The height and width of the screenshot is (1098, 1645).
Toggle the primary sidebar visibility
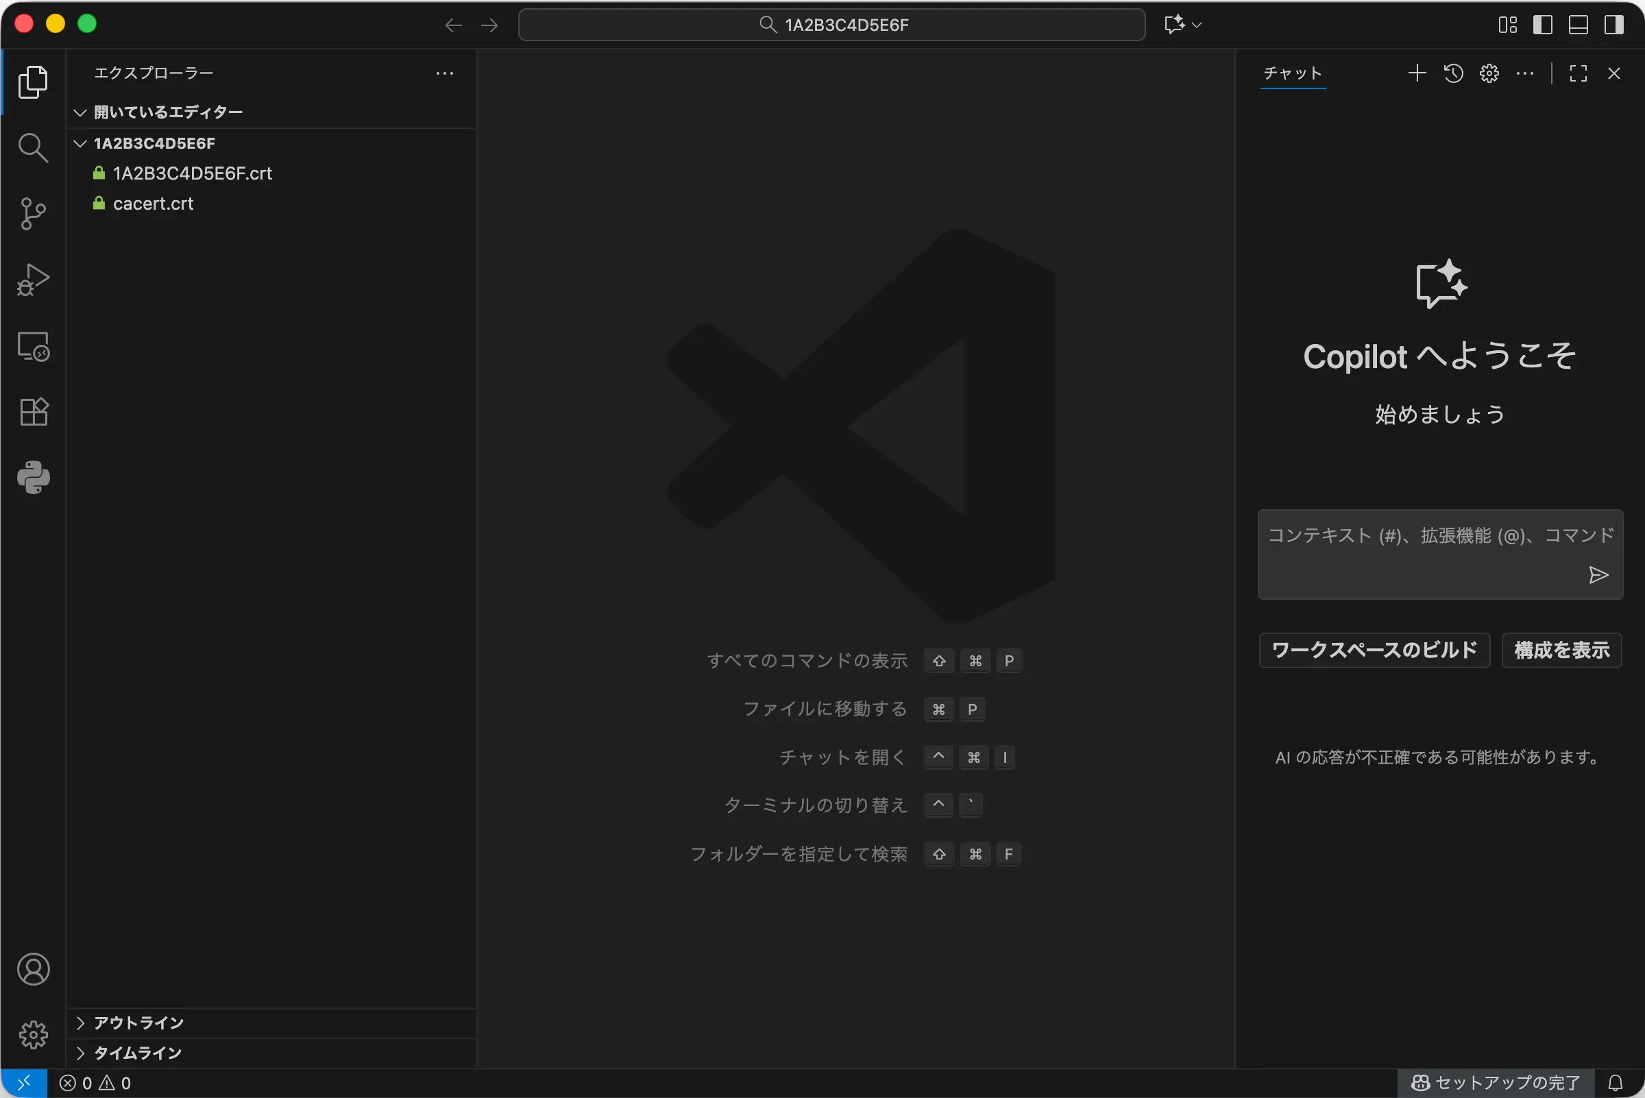(1543, 25)
